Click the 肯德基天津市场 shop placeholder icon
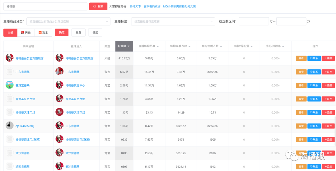Screen dimensions: 336x171 9,112
